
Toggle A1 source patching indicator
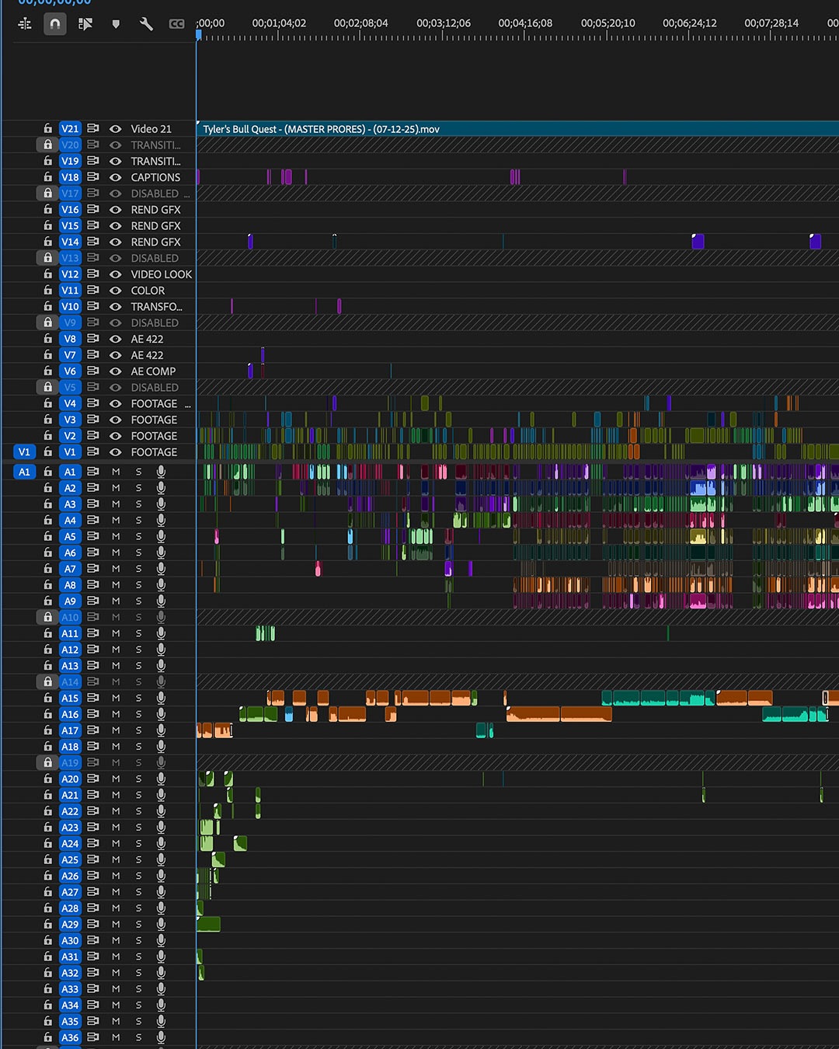point(24,472)
